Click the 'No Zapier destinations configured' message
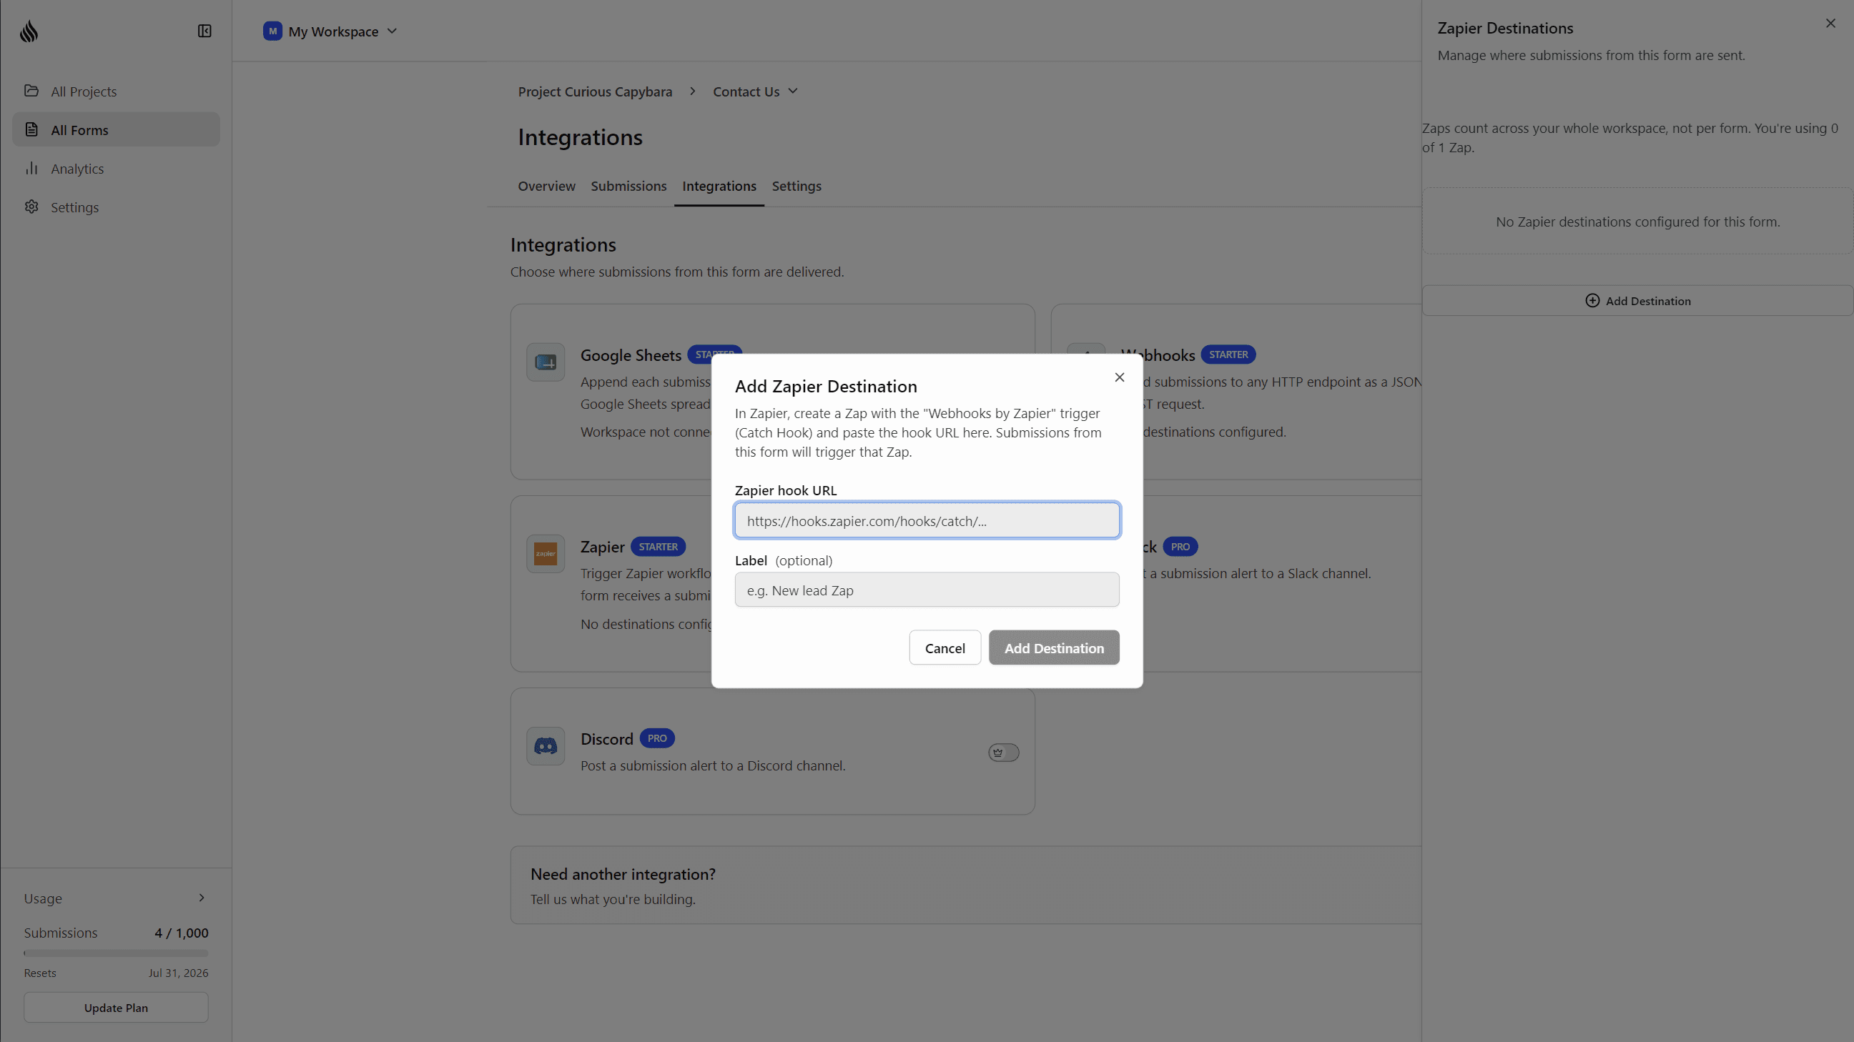The image size is (1854, 1042). (1637, 222)
